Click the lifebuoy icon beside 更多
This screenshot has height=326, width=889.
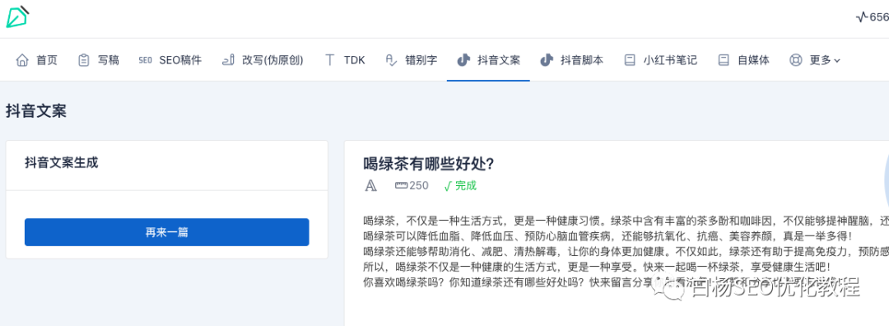[795, 60]
